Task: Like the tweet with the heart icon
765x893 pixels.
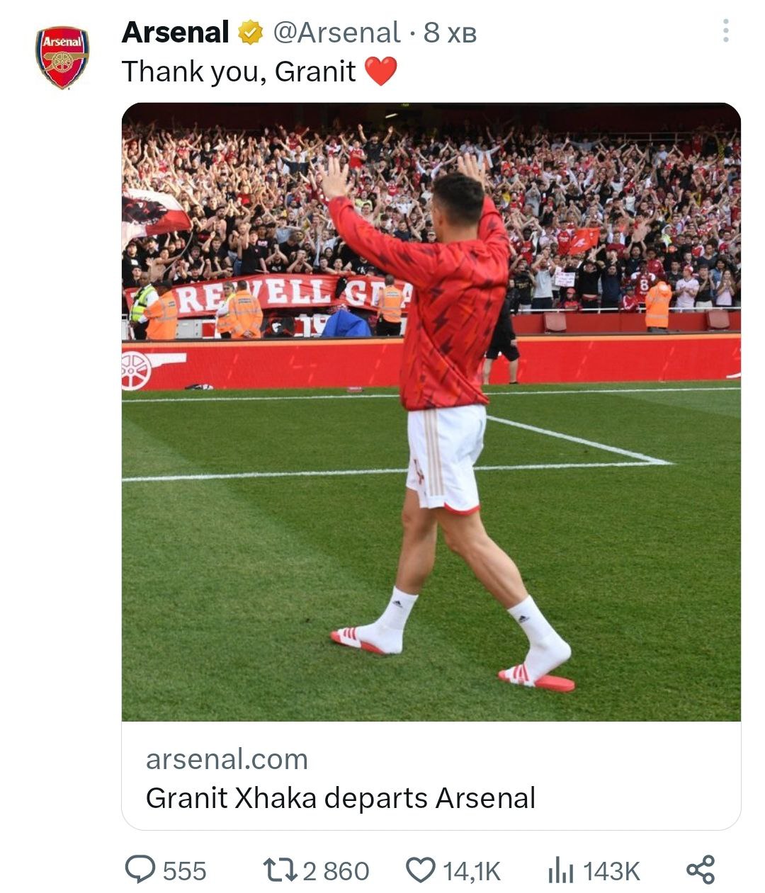Action: [x=421, y=870]
